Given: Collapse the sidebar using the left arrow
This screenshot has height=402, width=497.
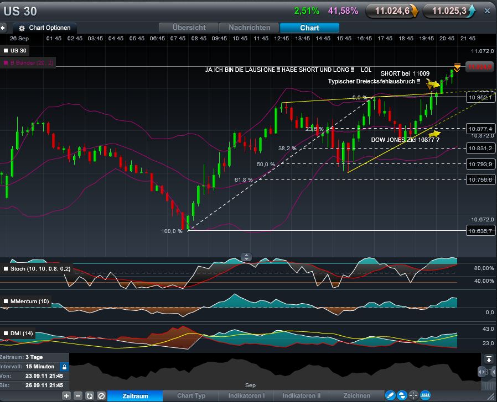Looking at the screenshot, I should pyautogui.click(x=3, y=28).
